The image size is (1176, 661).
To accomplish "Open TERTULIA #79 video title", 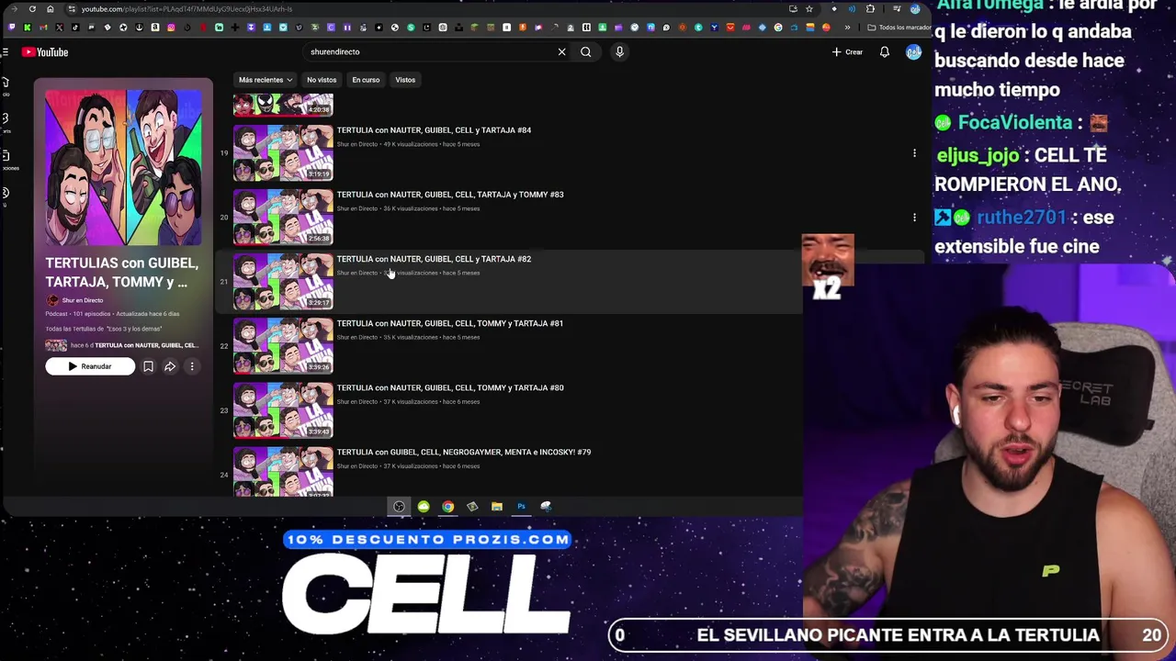I will tap(464, 452).
